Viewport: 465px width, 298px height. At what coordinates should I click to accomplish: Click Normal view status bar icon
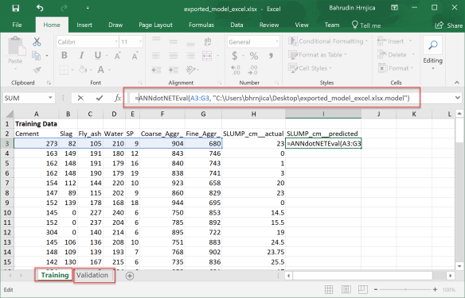(329, 289)
